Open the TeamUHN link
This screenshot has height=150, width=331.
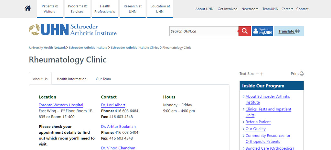[x=271, y=9]
